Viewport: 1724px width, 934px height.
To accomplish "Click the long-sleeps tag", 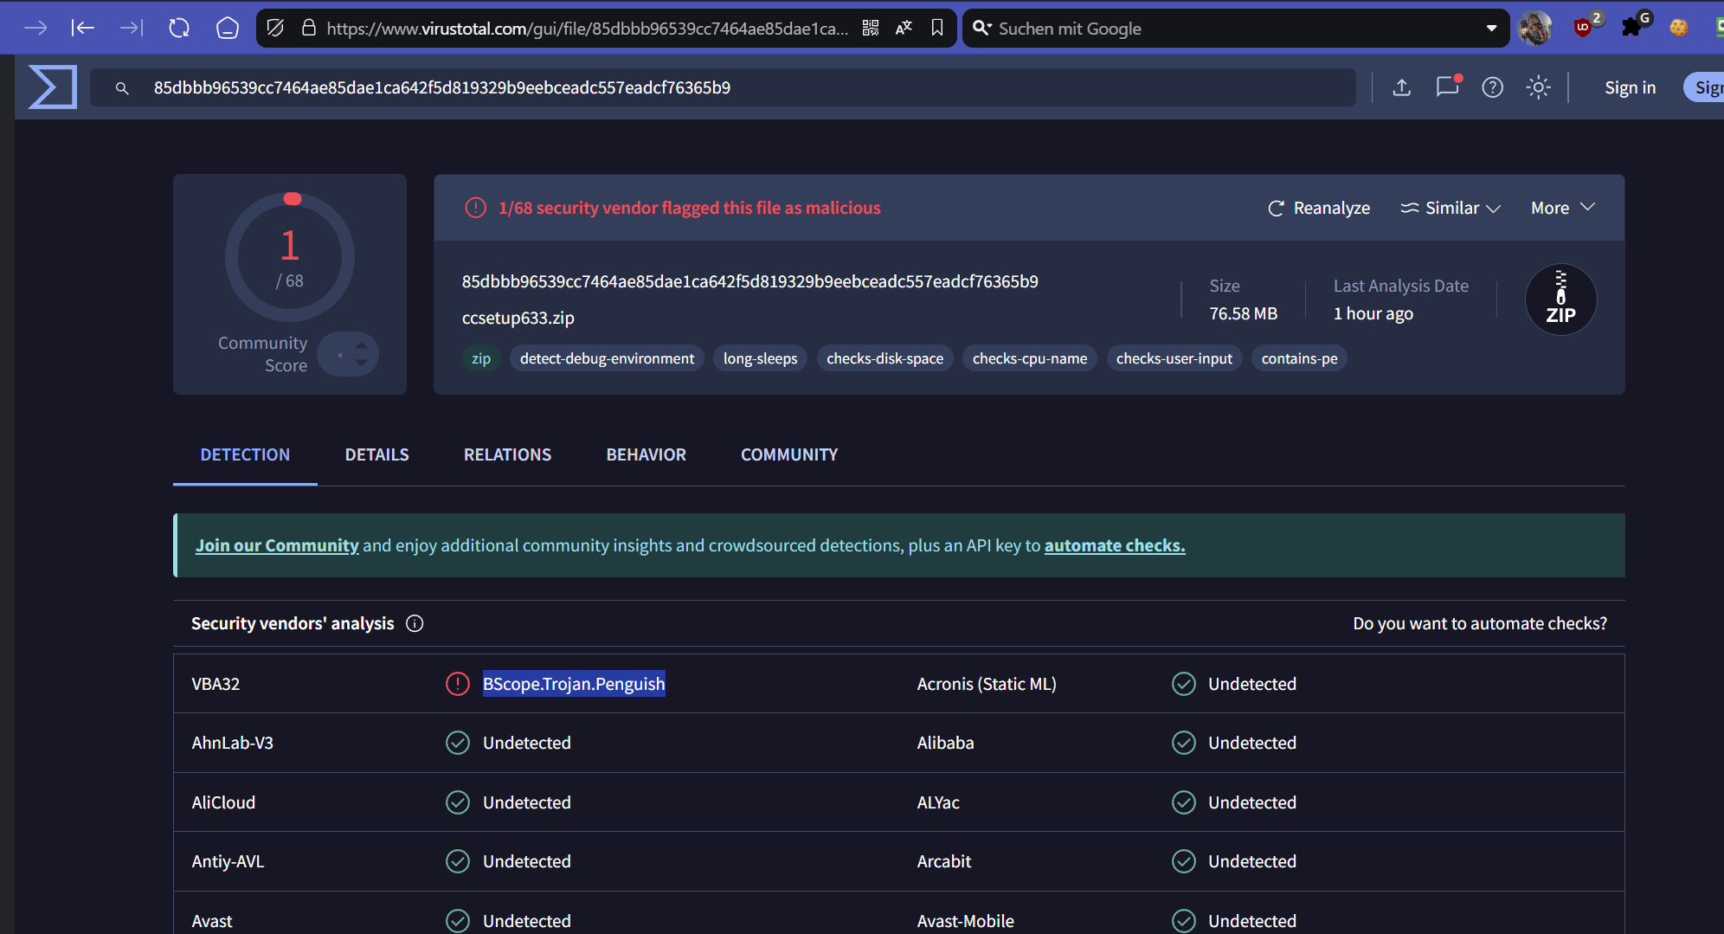I will point(760,358).
